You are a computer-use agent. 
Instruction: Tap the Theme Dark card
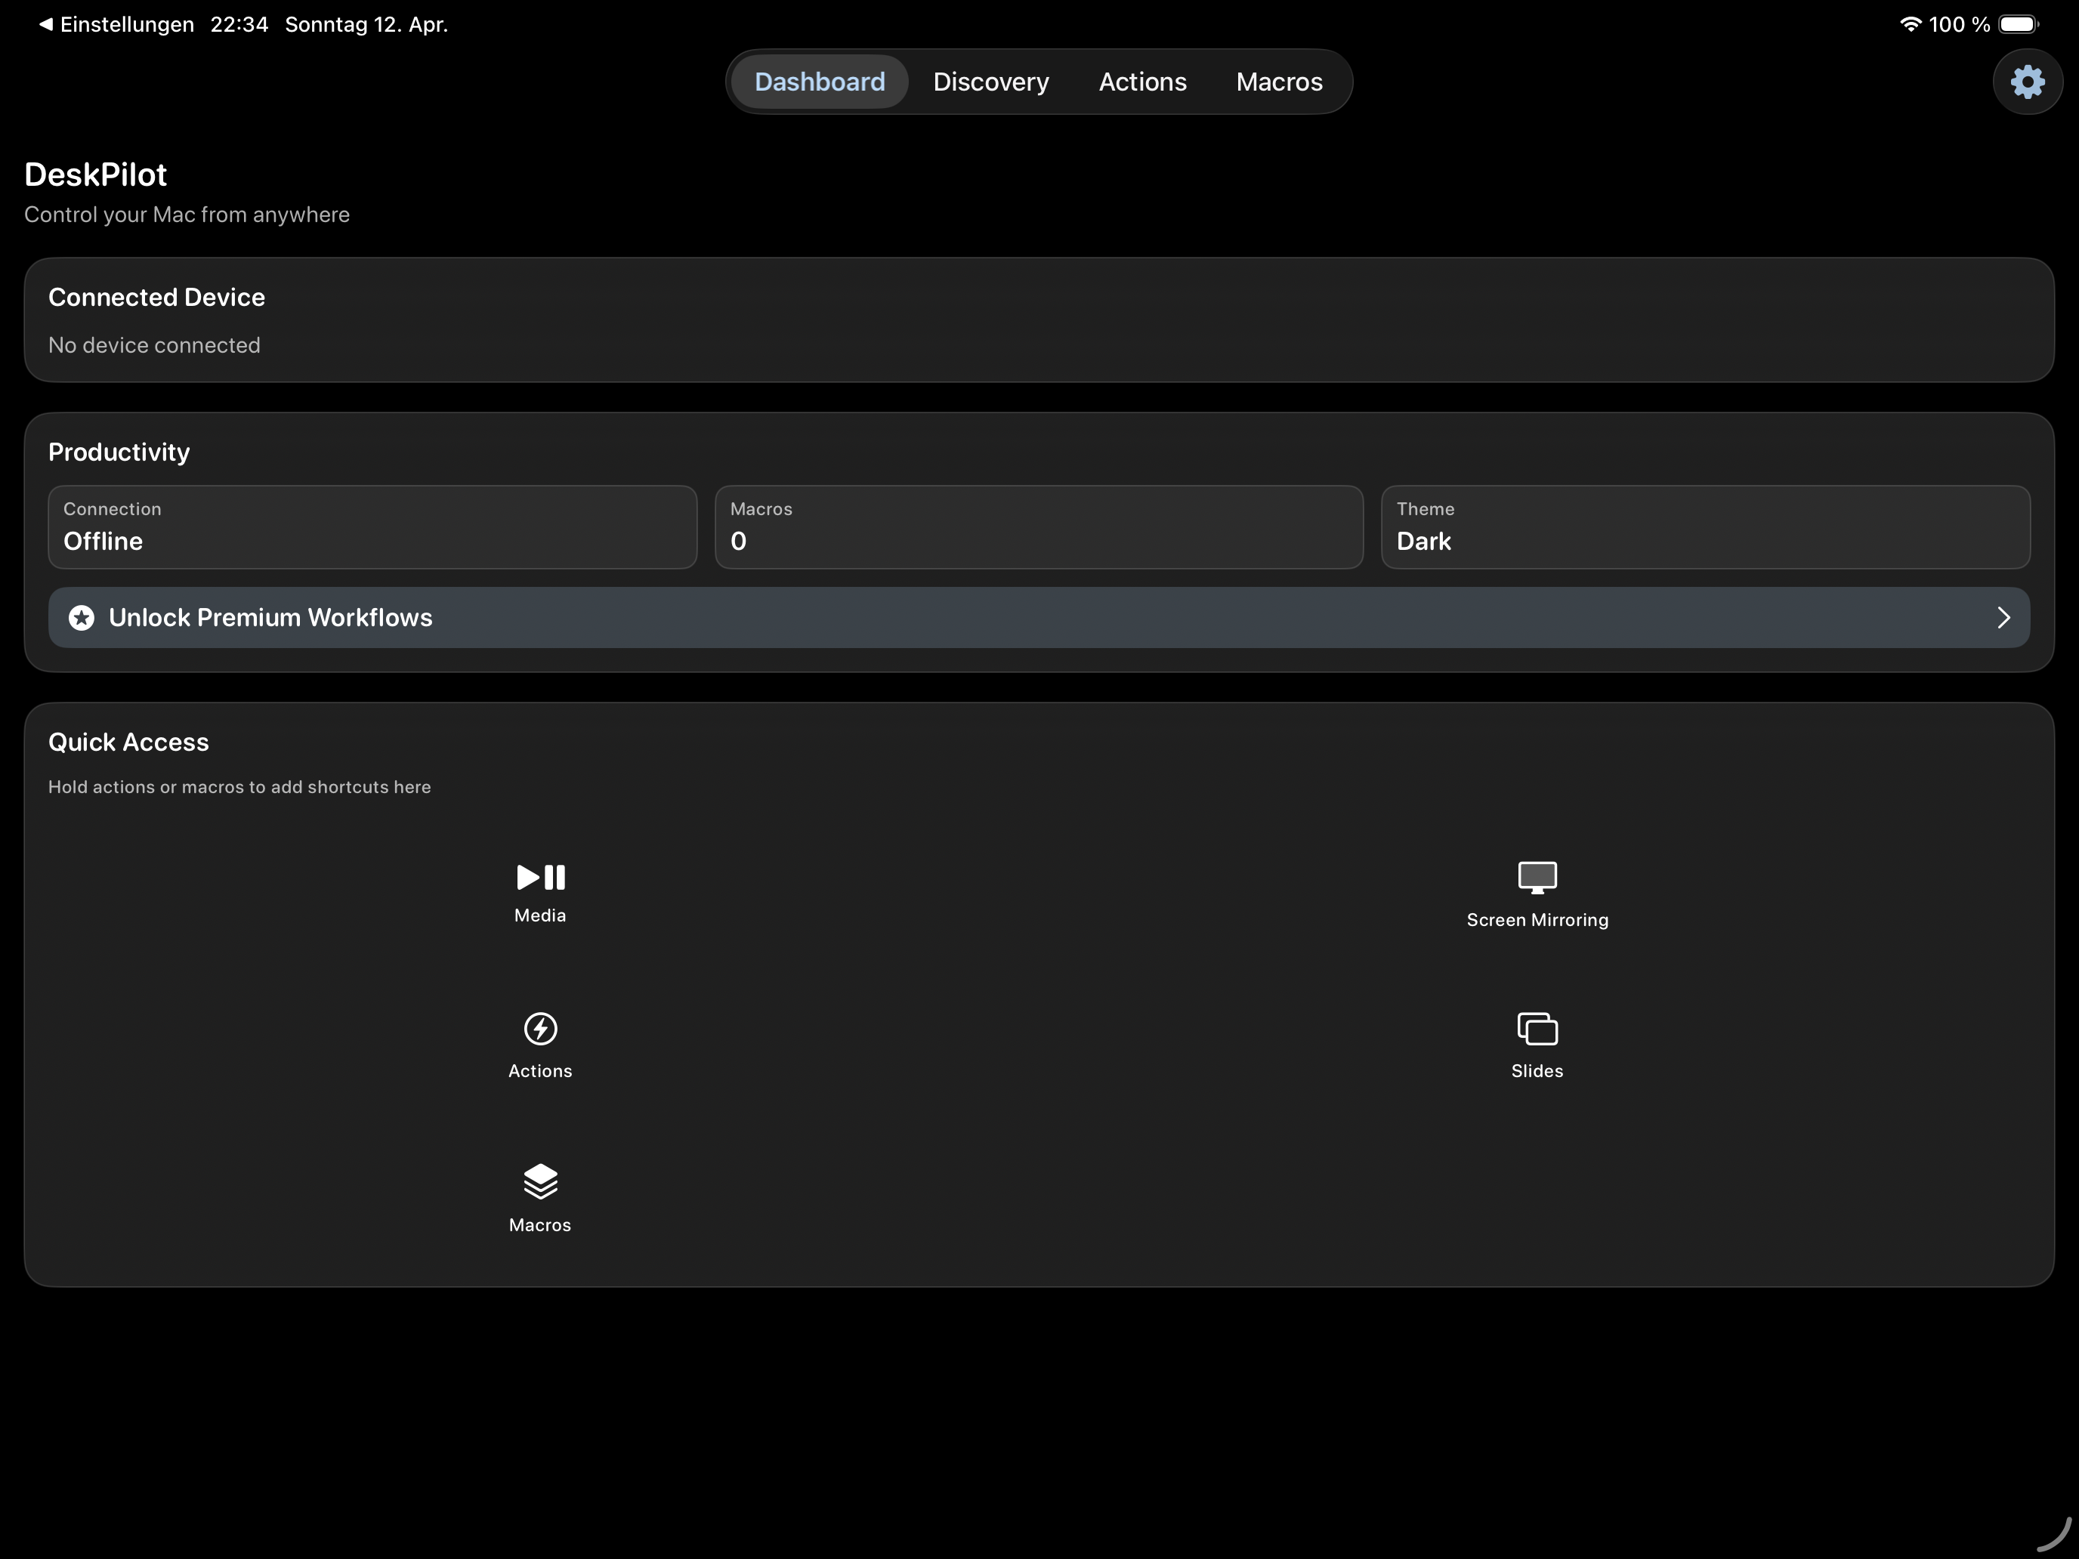[1705, 527]
